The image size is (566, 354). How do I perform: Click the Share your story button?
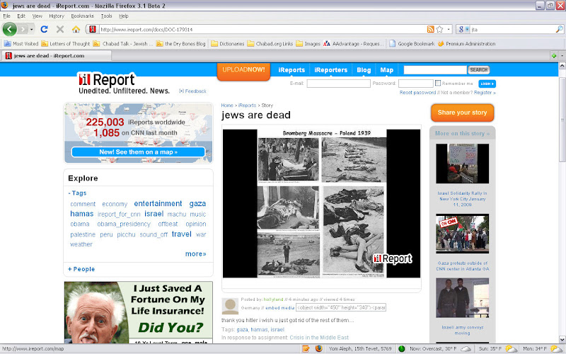463,113
